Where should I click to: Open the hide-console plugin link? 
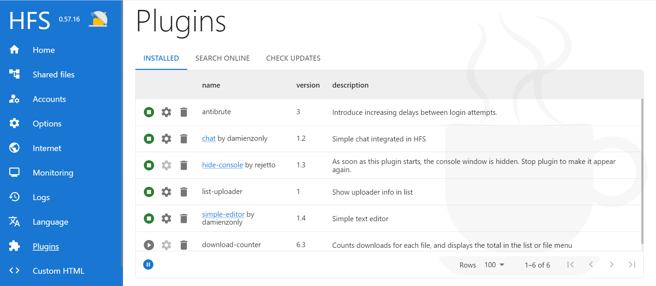point(222,165)
